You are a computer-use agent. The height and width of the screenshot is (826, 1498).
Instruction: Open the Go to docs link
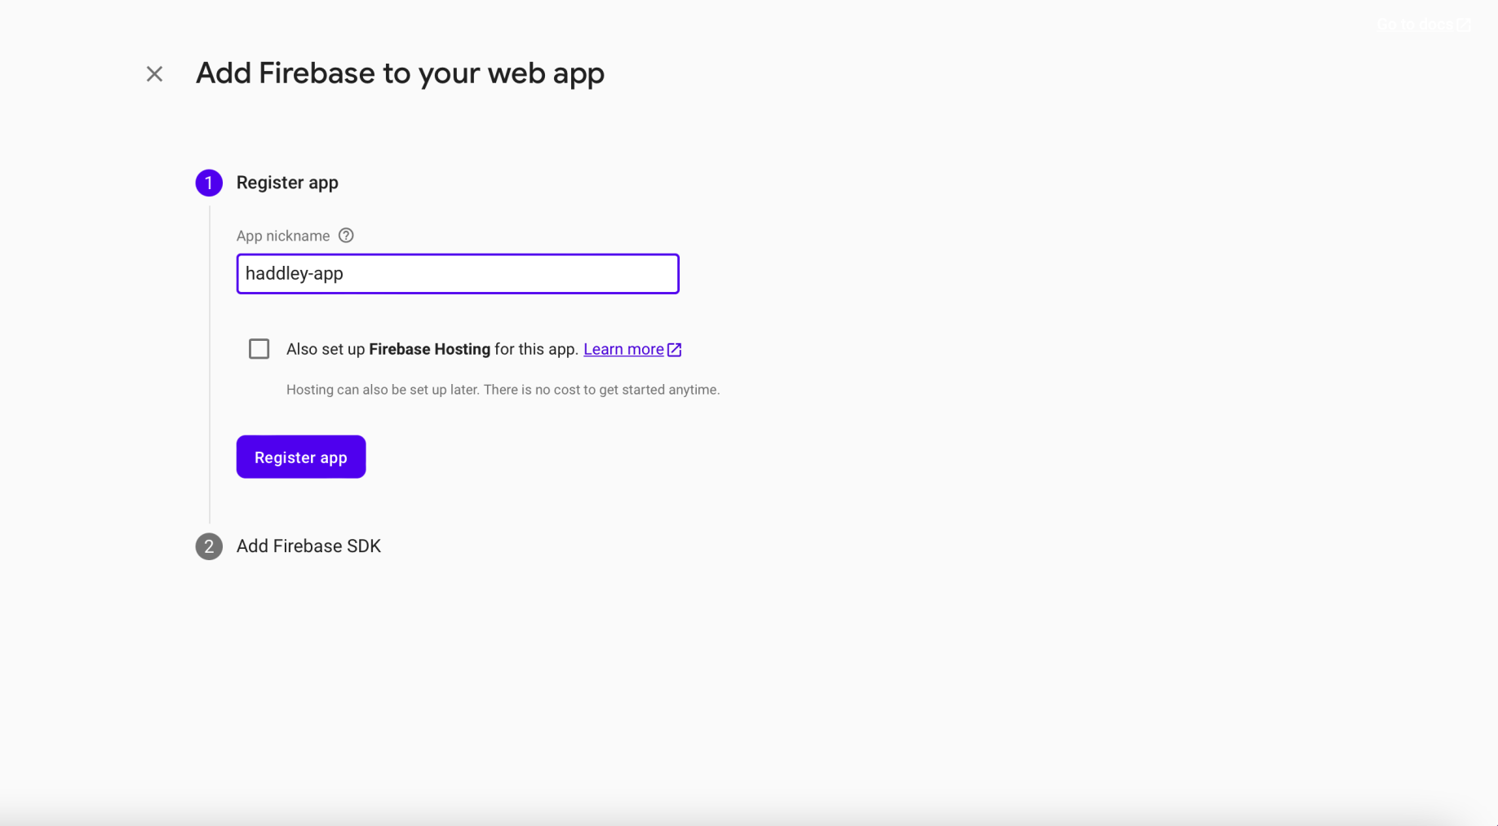click(x=1414, y=24)
